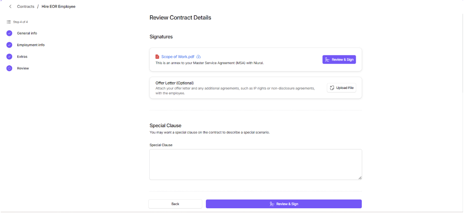
Task: Download Scope of Work.pdf via cloud icon
Action: click(x=199, y=57)
